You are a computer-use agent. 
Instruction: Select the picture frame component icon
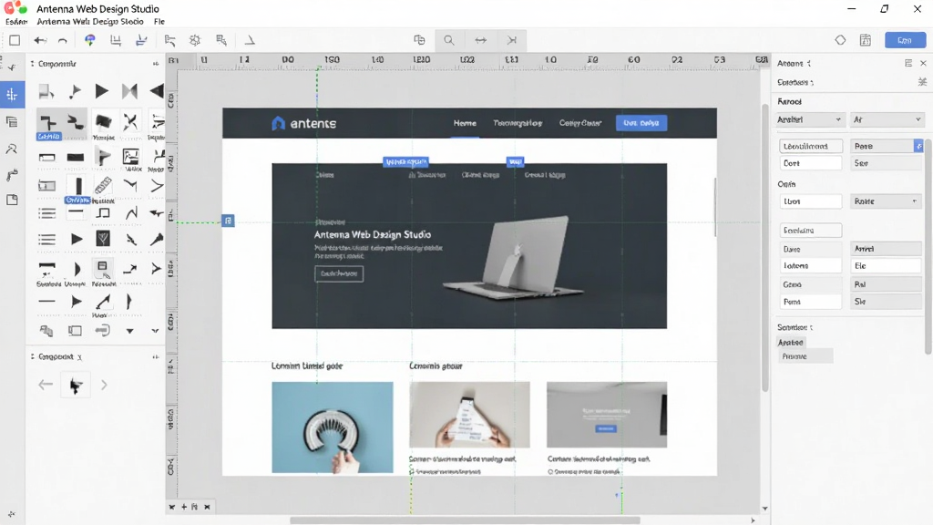tap(131, 157)
